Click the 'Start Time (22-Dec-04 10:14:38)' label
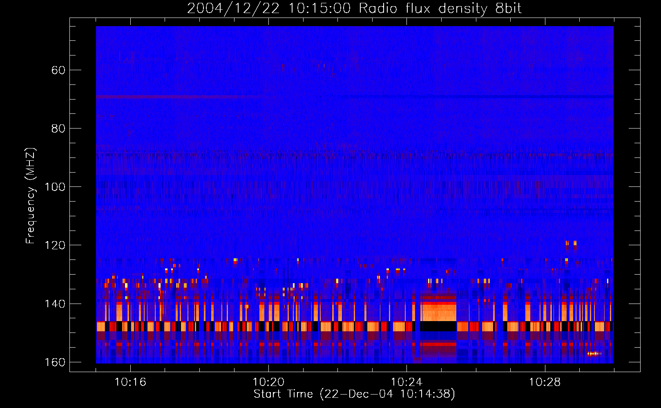This screenshot has width=661, height=408. tap(354, 394)
